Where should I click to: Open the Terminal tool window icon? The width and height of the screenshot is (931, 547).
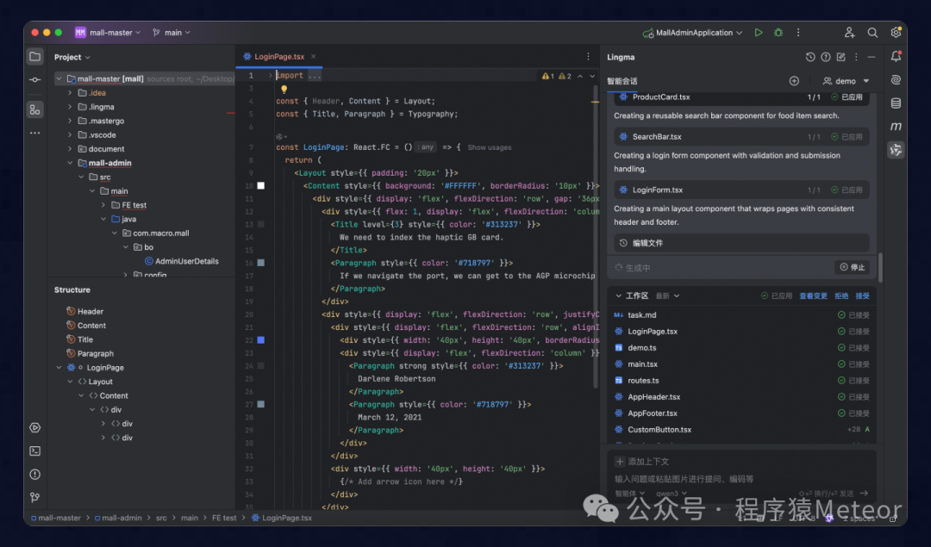(35, 451)
